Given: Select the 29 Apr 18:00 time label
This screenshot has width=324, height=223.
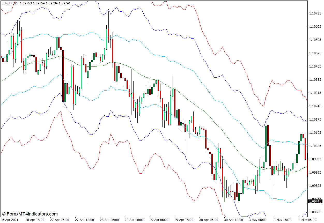Looking at the screenshot, I should click(x=184, y=220).
